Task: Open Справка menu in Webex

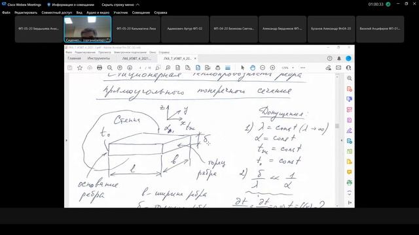Action: tap(160, 12)
